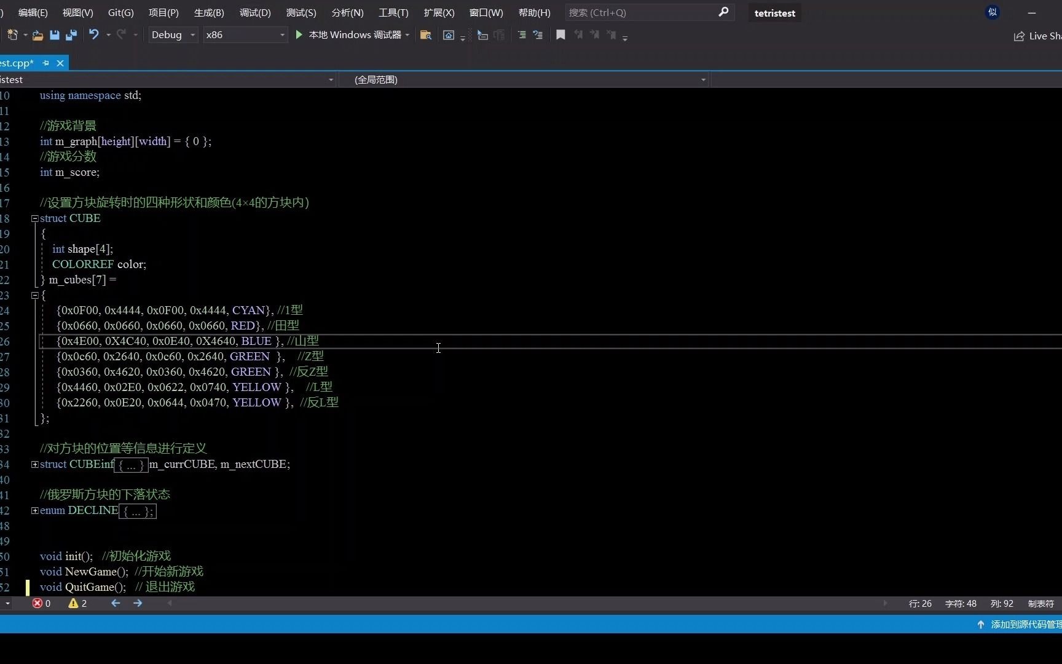This screenshot has height=664, width=1062.
Task: Open the 调试(D) menu
Action: [x=255, y=12]
